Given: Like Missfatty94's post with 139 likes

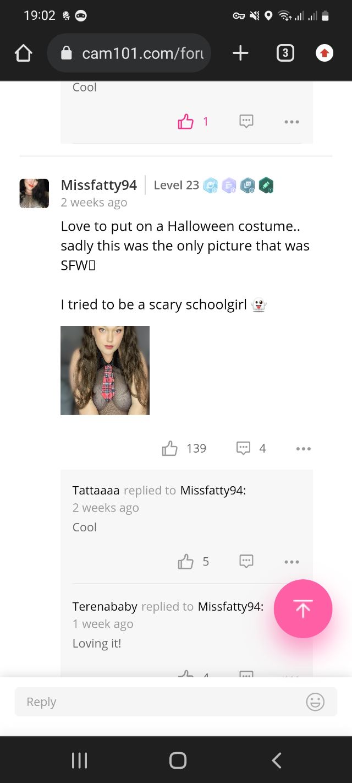Looking at the screenshot, I should point(170,449).
